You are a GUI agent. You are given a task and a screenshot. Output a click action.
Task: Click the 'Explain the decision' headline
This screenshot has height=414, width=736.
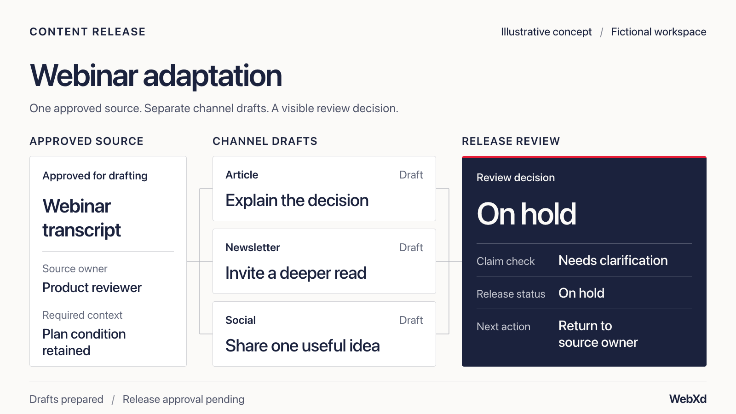297,201
